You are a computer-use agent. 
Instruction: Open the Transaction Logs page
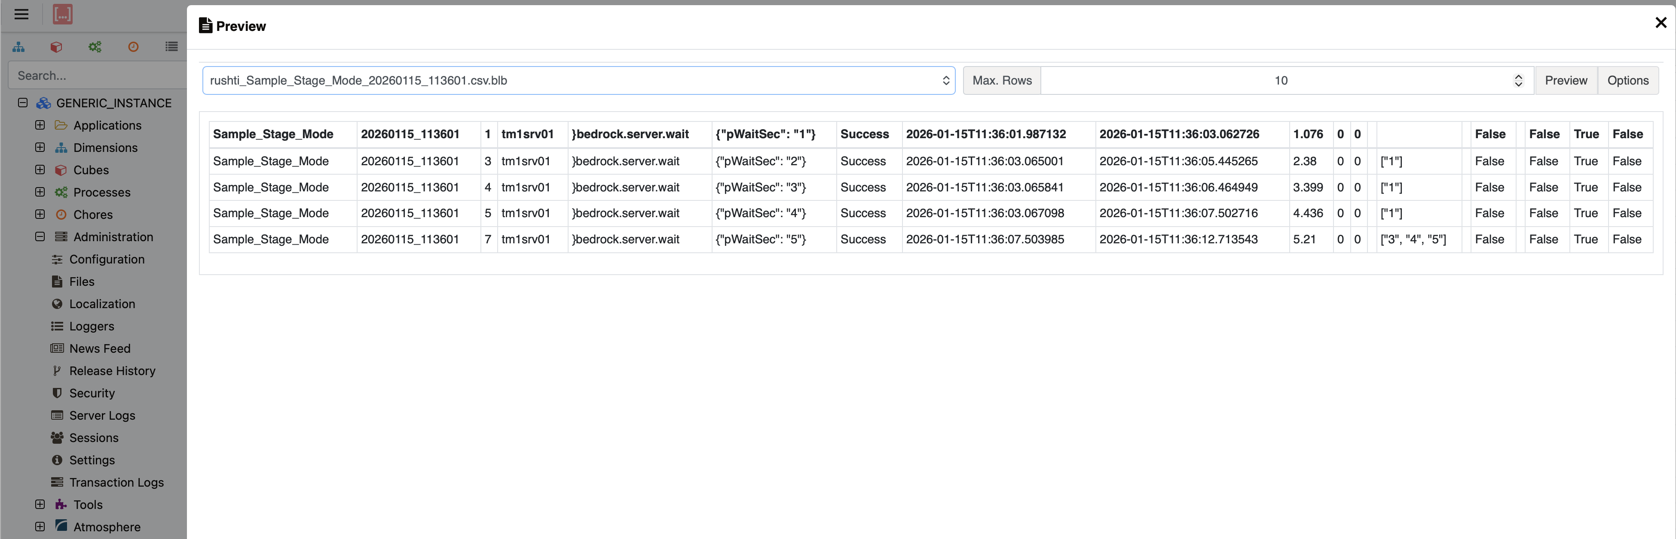pos(116,482)
